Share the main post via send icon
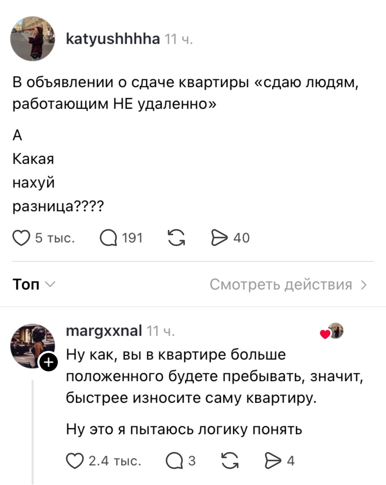Image resolution: width=386 pixels, height=485 pixels. [x=219, y=238]
